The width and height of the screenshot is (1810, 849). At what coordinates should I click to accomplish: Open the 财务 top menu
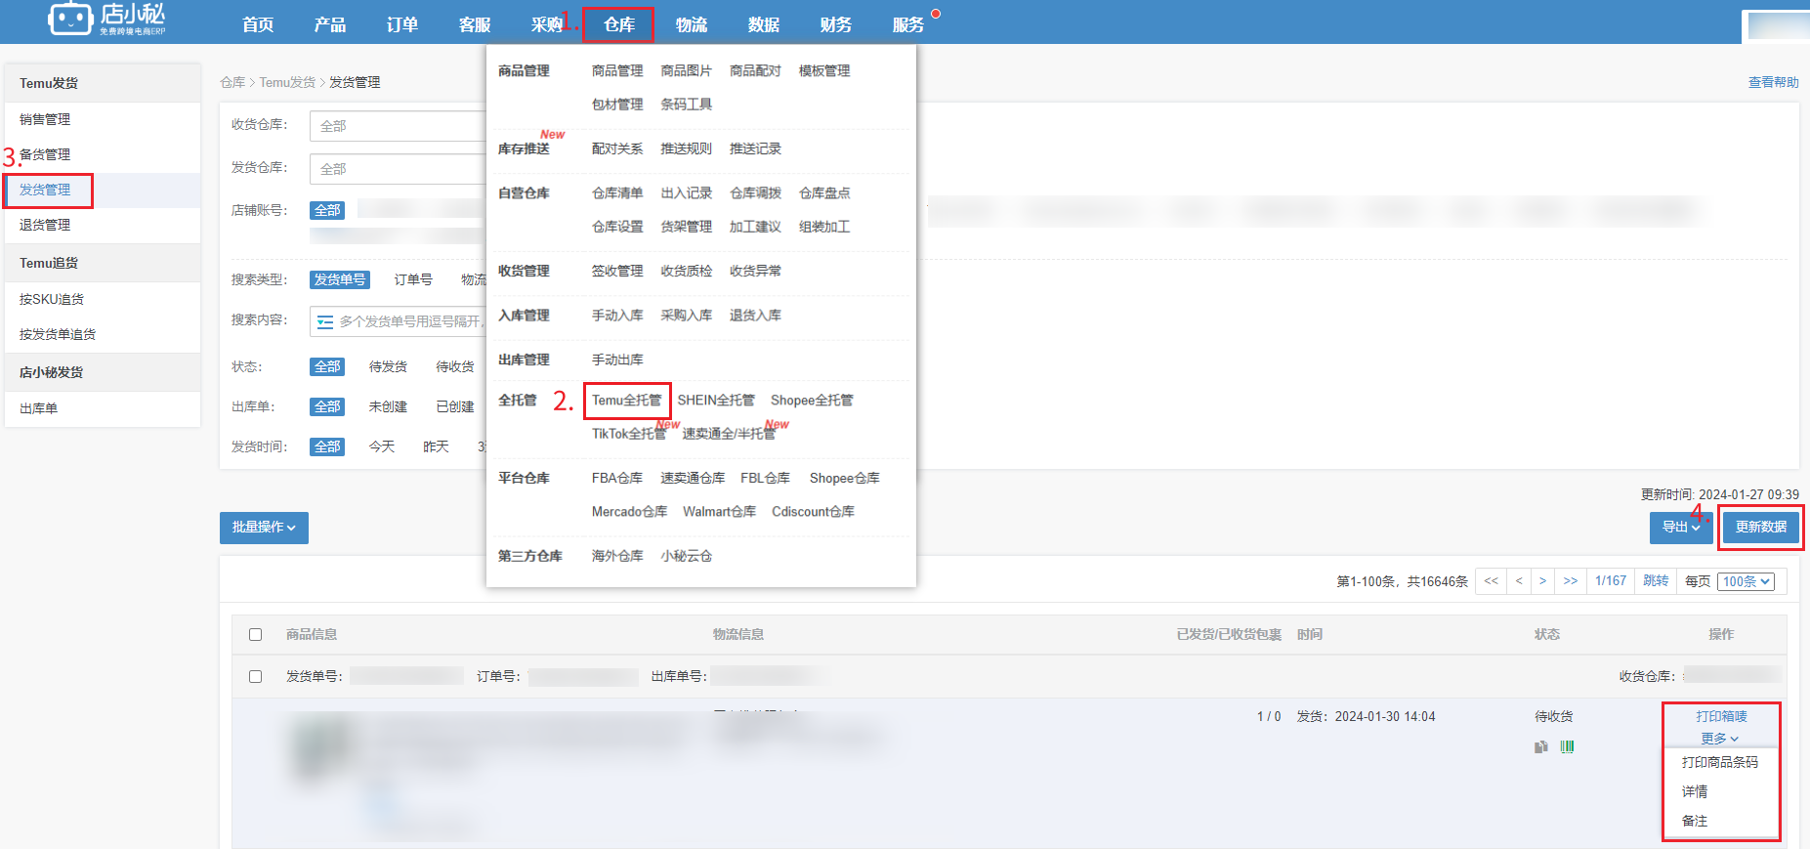point(836,24)
